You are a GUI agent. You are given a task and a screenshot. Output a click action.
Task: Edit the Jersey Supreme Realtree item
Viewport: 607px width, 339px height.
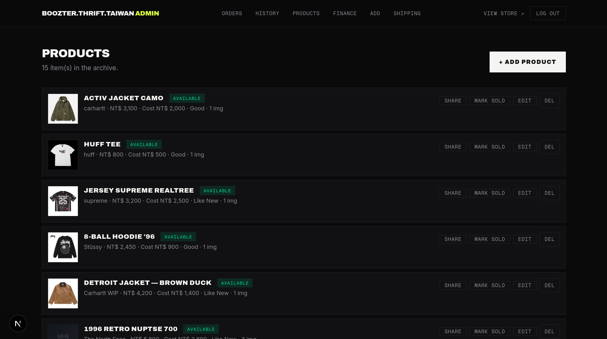click(525, 193)
